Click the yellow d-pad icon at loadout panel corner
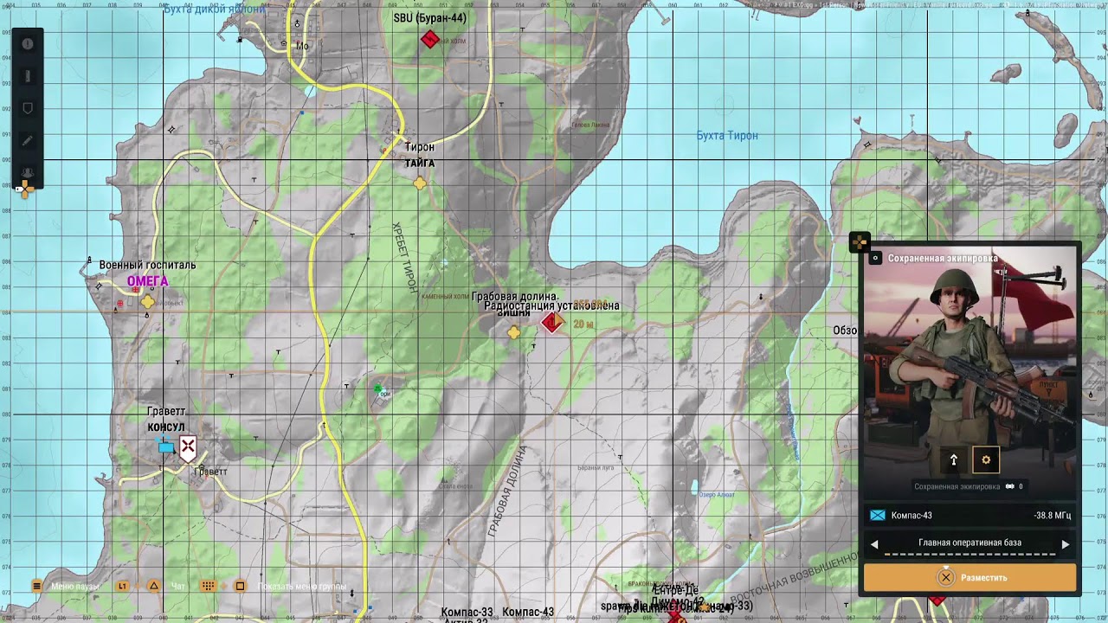 coord(860,242)
